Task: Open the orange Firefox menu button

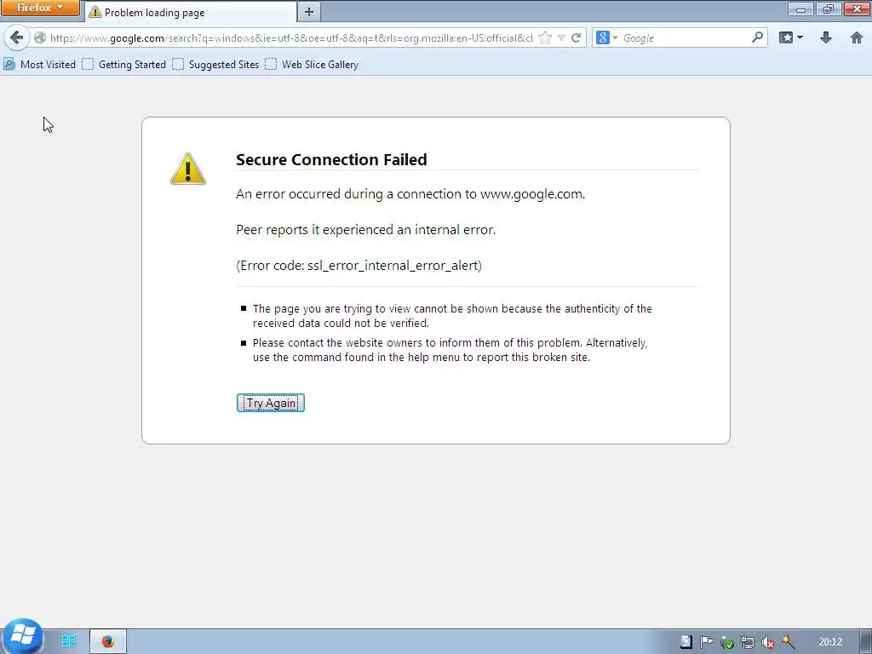Action: (40, 8)
